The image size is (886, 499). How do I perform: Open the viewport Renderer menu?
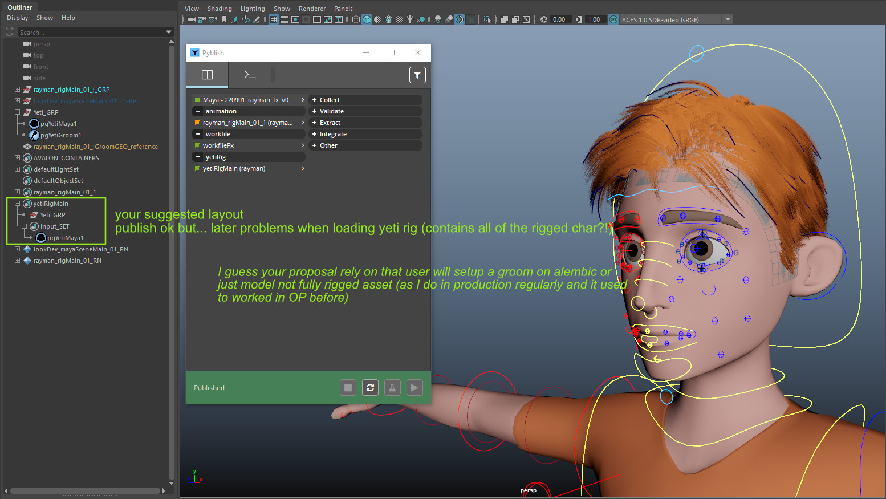coord(312,9)
